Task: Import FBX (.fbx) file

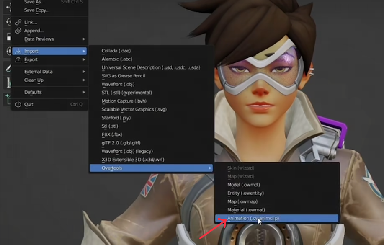Action: coord(151,134)
